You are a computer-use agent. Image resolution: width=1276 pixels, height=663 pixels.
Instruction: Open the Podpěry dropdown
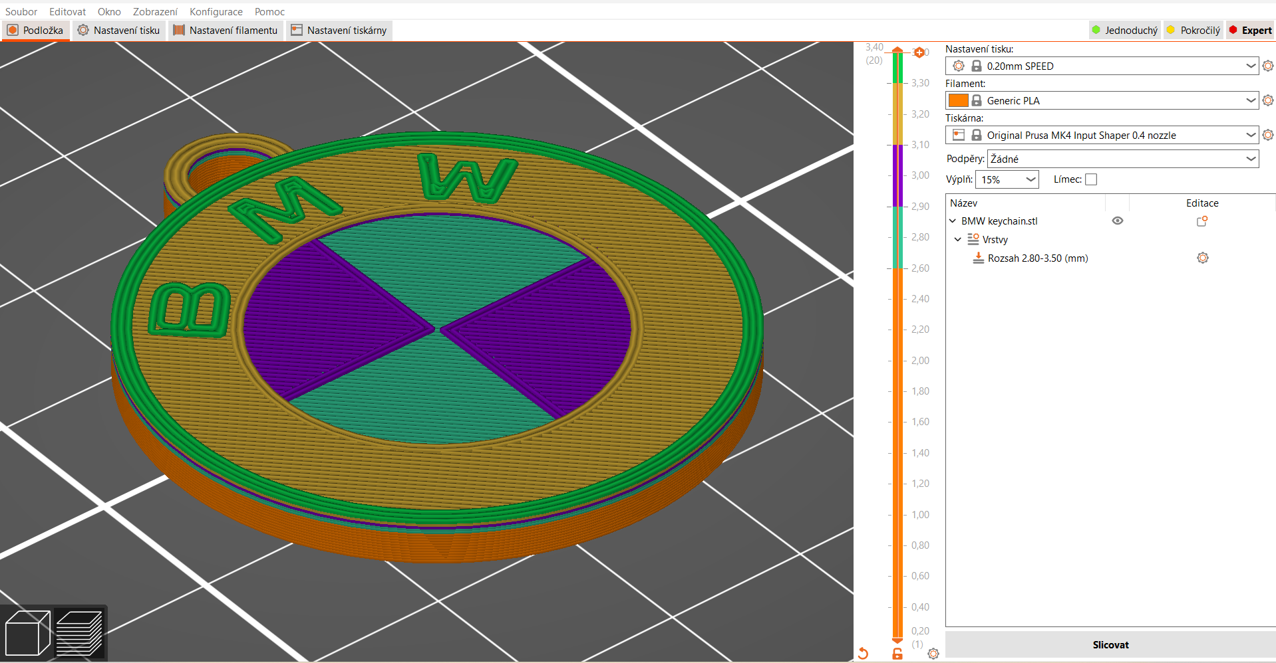coord(1122,159)
